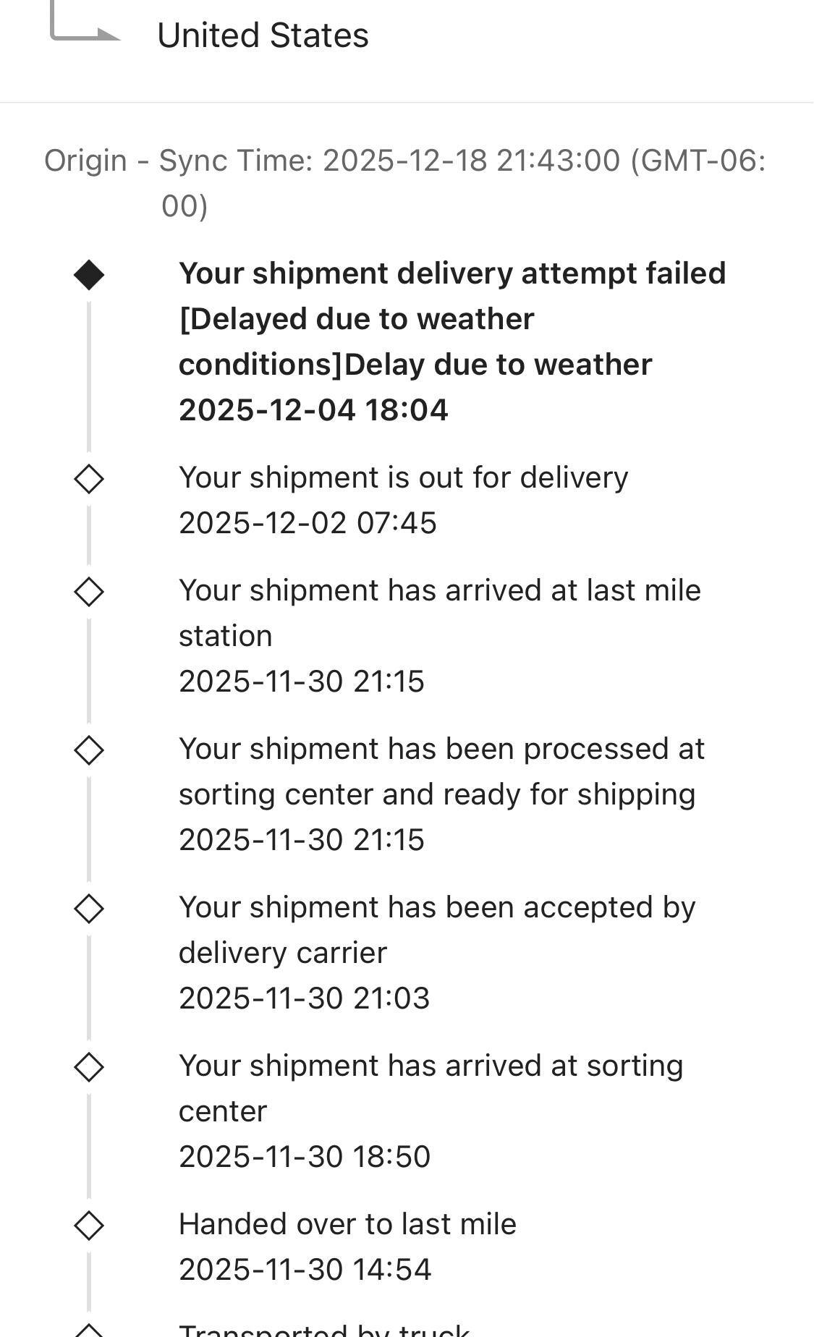Select the bold delivery attempt failed status text
Screen dimensions: 814x1337
(x=452, y=318)
